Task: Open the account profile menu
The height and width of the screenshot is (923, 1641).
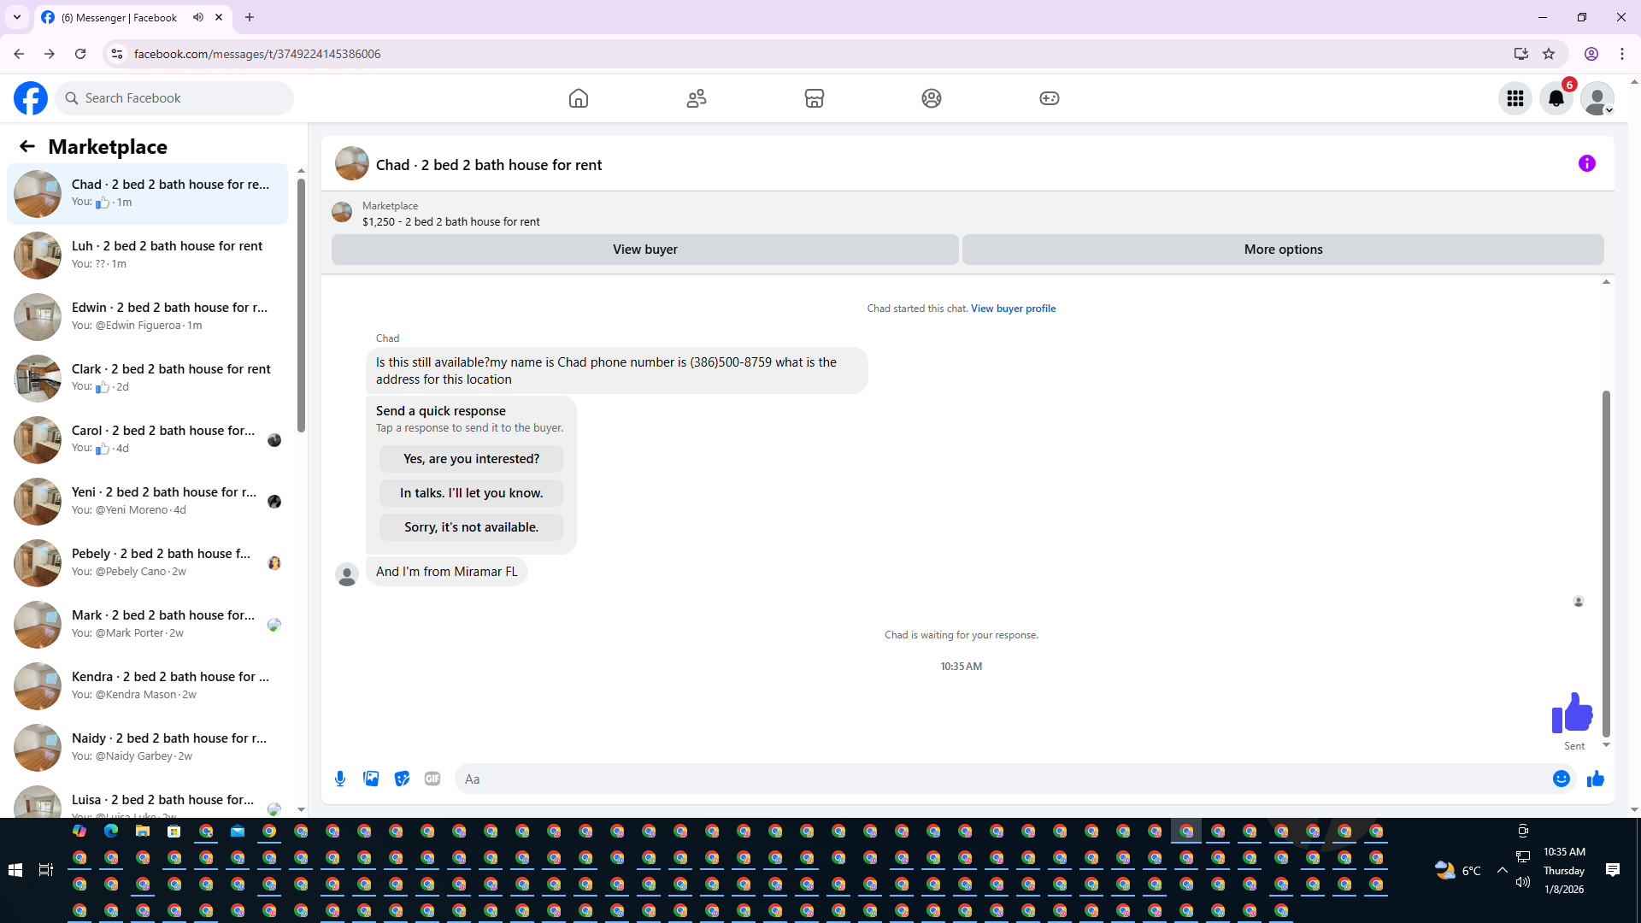Action: coord(1597,98)
